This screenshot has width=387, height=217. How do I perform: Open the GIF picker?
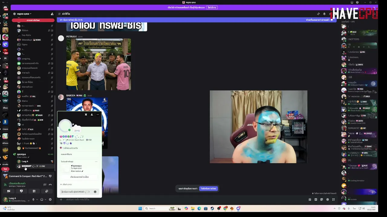316,200
